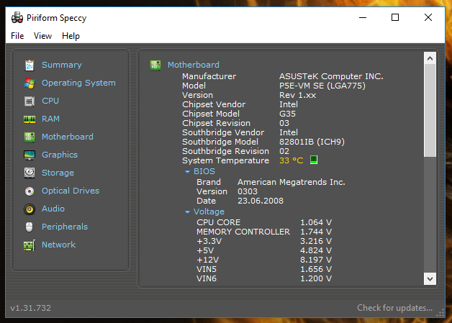Open the Help menu
This screenshot has height=323, width=452.
click(x=71, y=36)
